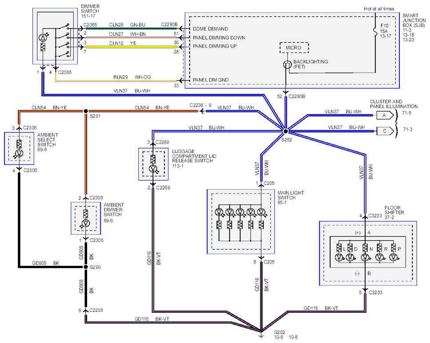Click the F10 fuse symbol
Screen dimensions: 430x343
click(x=375, y=31)
